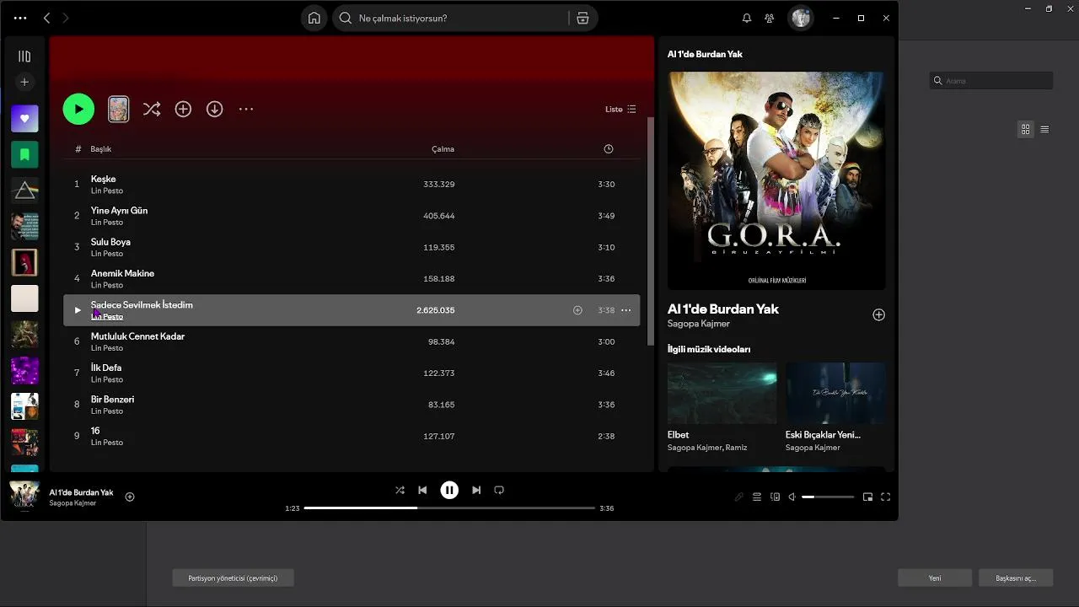The height and width of the screenshot is (607, 1079).
Task: Open Pink Floyd prism album in sidebar
Action: click(24, 191)
